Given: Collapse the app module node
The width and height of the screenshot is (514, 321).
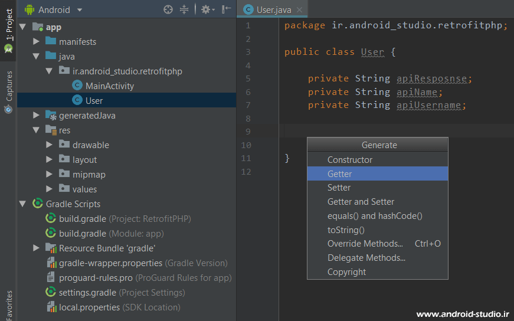Looking at the screenshot, I should tap(22, 27).
